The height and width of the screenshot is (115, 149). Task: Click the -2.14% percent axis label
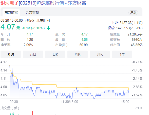point(137,79)
